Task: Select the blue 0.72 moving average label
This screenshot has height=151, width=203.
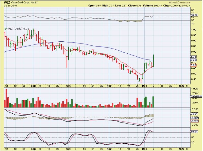Action: coord(193,60)
